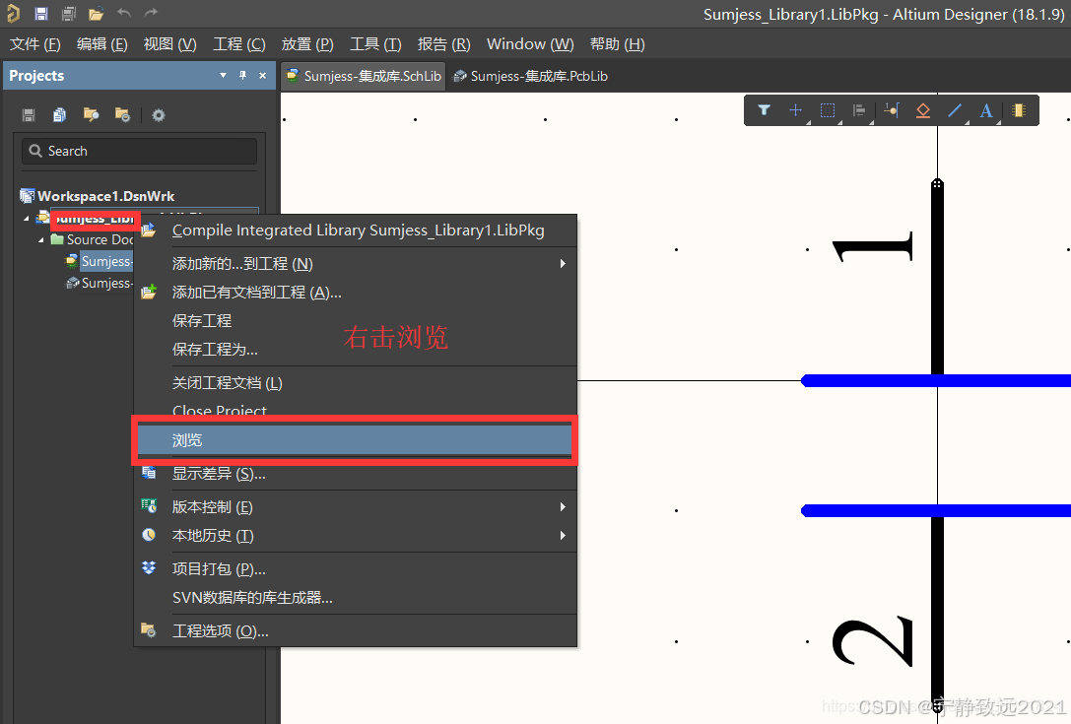Select the Filter tool in active bar
1071x724 pixels.
tap(765, 110)
